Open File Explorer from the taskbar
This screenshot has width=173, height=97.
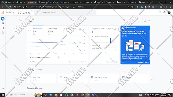pos(56,95)
